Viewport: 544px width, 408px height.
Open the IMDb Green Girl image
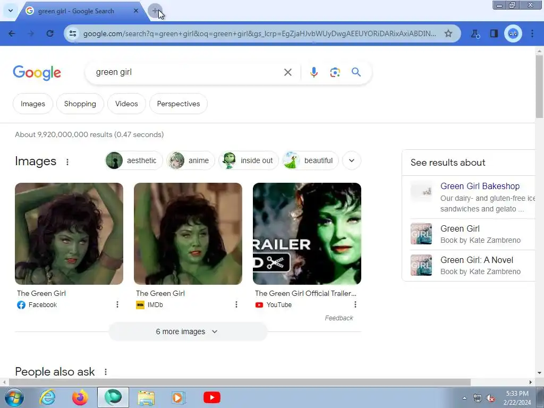[188, 234]
